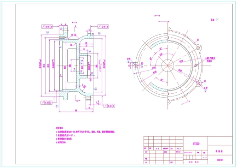The image size is (237, 168).
Task: Click the circled datum A symbol
Action: click(x=90, y=80)
